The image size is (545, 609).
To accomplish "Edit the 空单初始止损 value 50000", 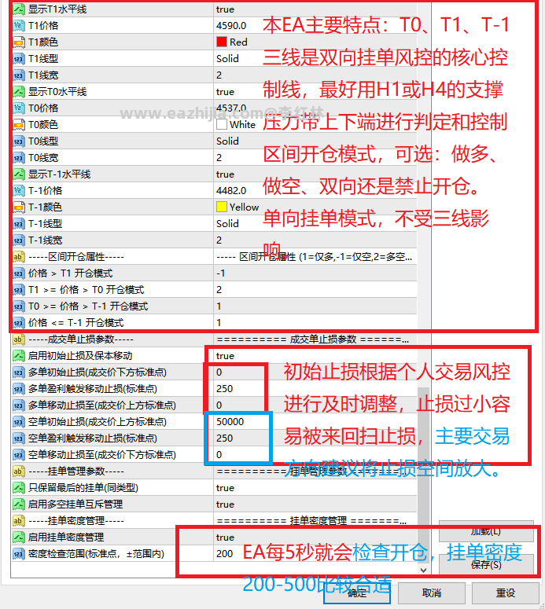I will pos(230,422).
